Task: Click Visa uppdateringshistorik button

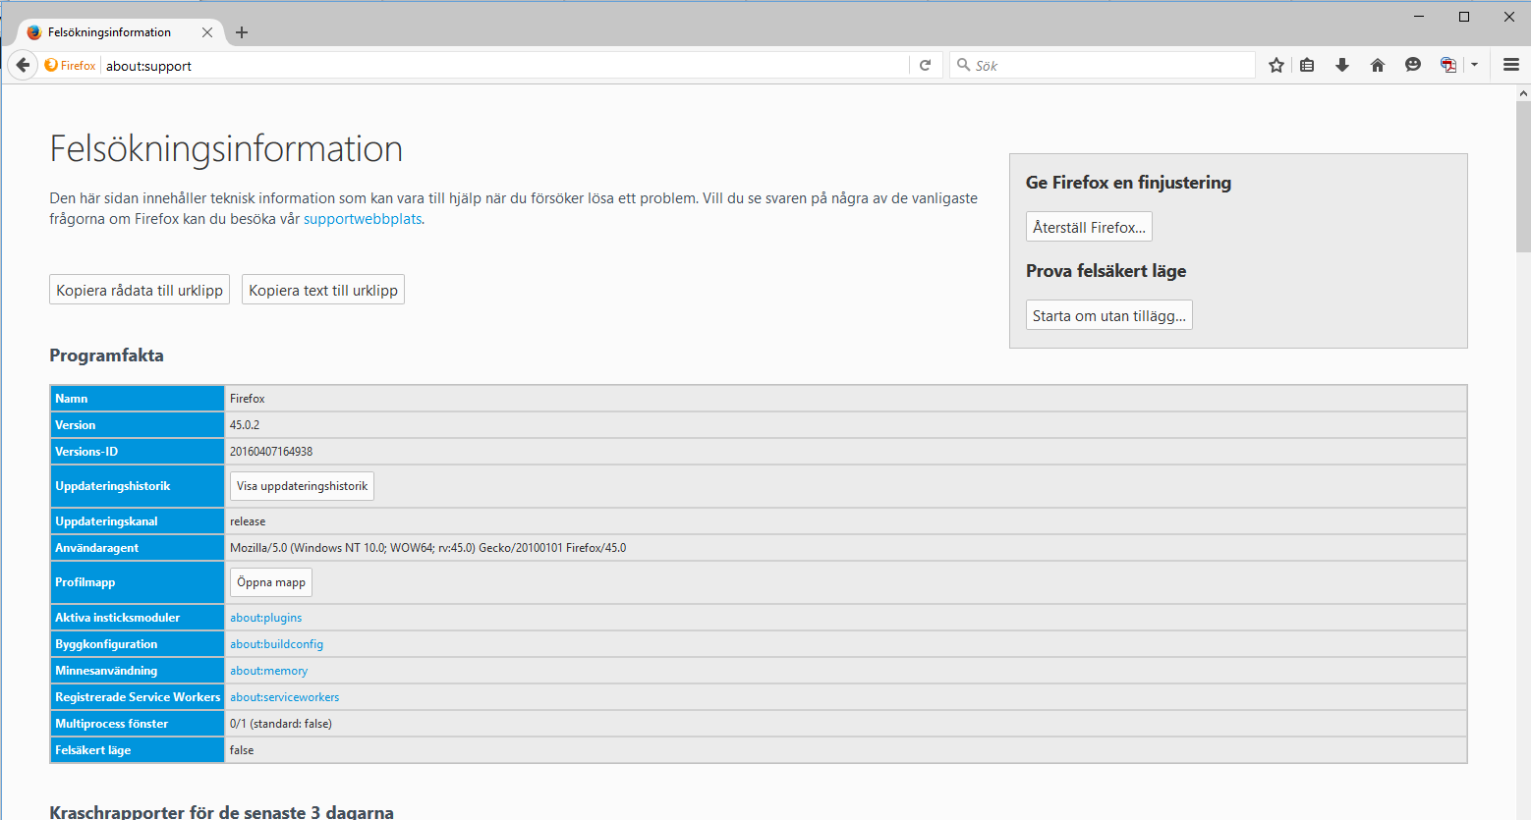Action: tap(302, 486)
